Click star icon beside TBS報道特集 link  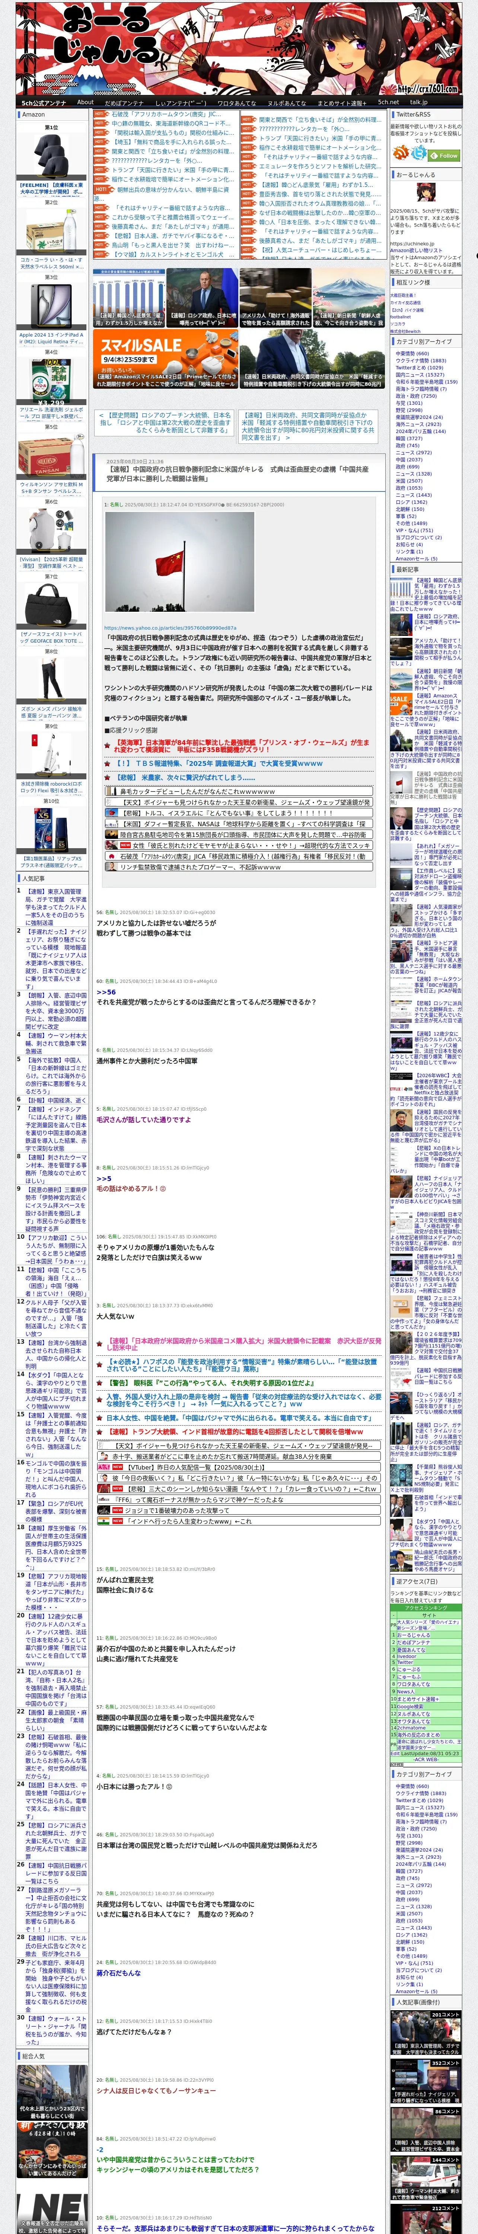[x=108, y=763]
